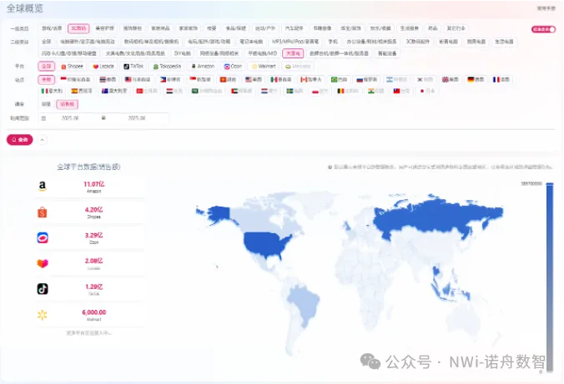Image resolution: width=564 pixels, height=384 pixels.
Task: Select the TikTok platform filter
Action: point(133,65)
